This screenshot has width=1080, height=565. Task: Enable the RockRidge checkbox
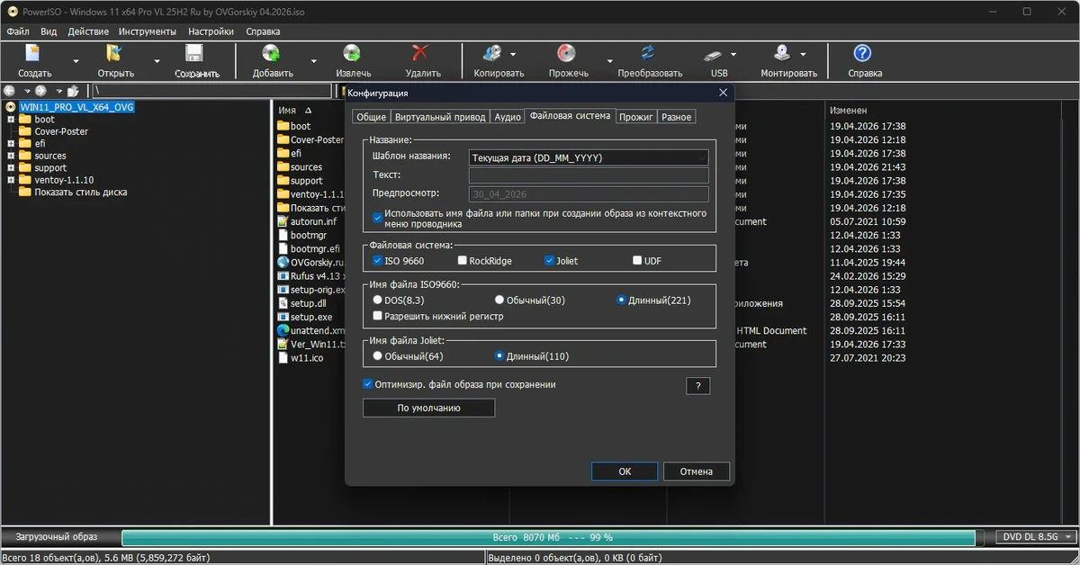(462, 261)
